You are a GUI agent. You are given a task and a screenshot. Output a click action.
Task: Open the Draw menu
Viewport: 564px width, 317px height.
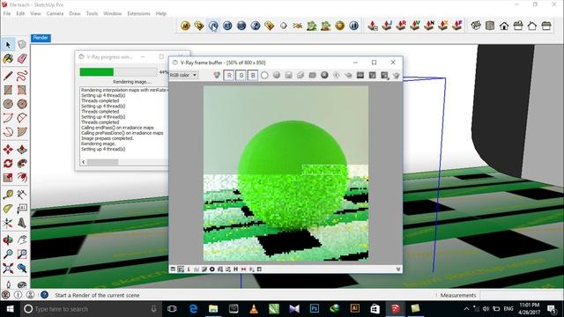click(75, 13)
